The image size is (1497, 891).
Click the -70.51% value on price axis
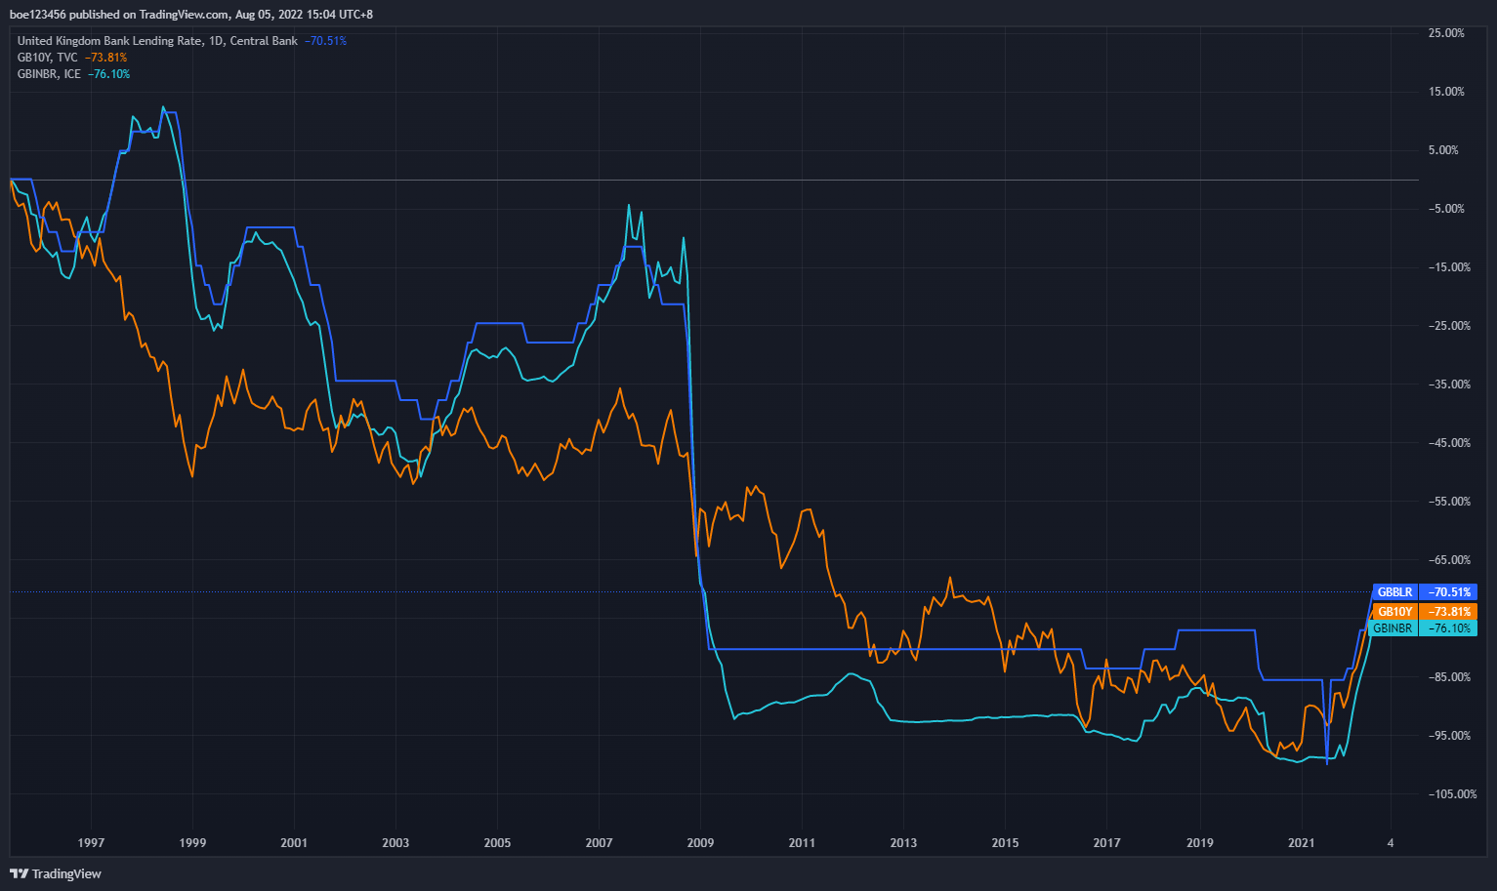pos(1449,592)
